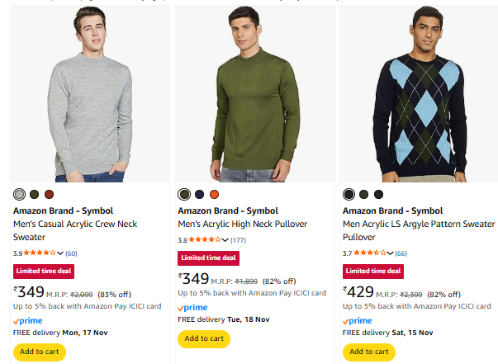498x364 pixels.
Task: Add the ₹349 Crew Neck Sweater to cart
Action: click(39, 351)
